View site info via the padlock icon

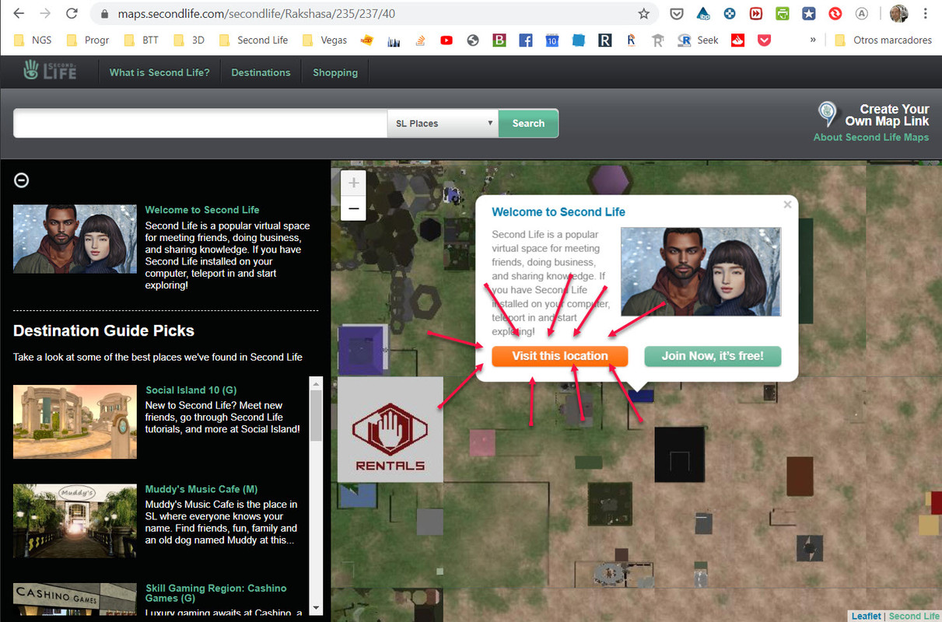pyautogui.click(x=104, y=14)
